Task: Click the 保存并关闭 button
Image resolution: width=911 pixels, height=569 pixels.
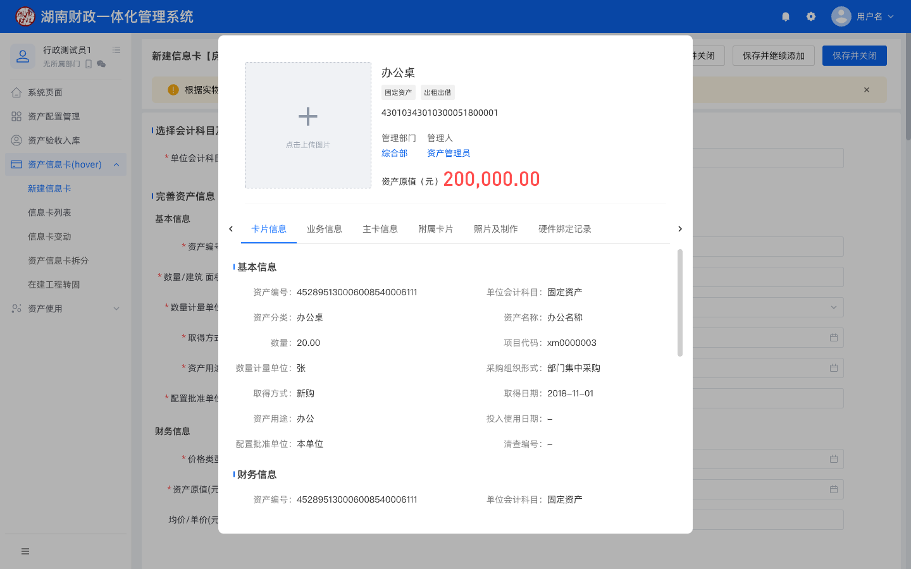Action: [x=854, y=56]
